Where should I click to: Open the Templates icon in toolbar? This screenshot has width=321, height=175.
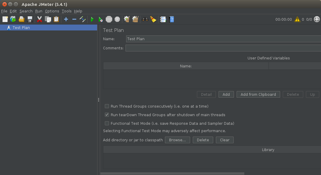(13, 20)
